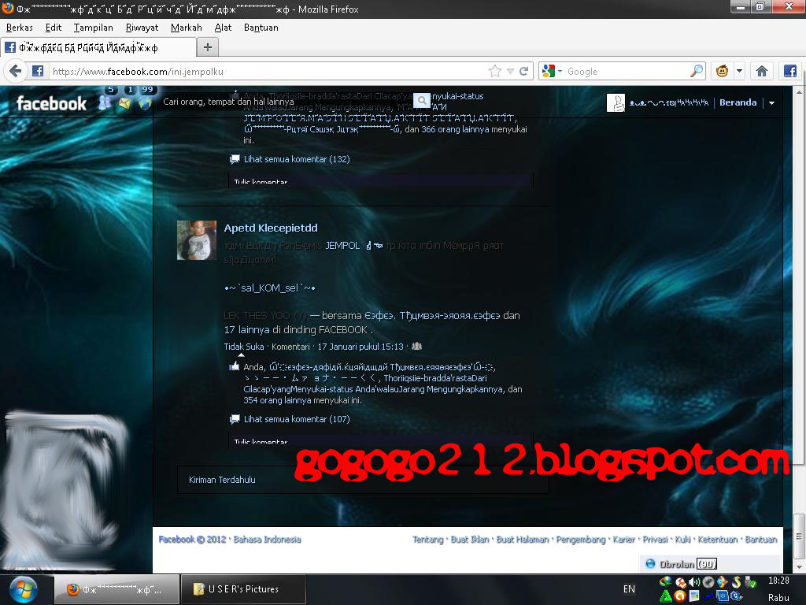The height and width of the screenshot is (605, 806).
Task: Click the Facebook favicon in the address bar
Action: [x=38, y=71]
